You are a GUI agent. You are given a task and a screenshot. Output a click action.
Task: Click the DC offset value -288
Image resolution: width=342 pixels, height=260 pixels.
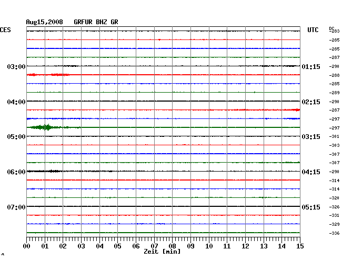pos(334,75)
